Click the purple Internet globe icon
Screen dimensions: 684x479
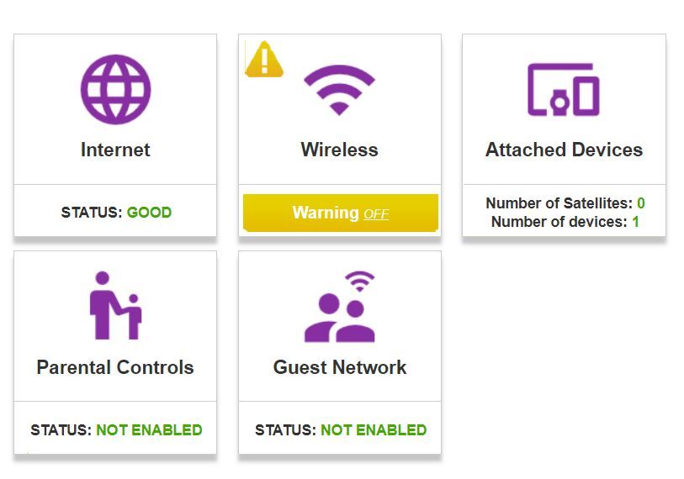coord(115,89)
